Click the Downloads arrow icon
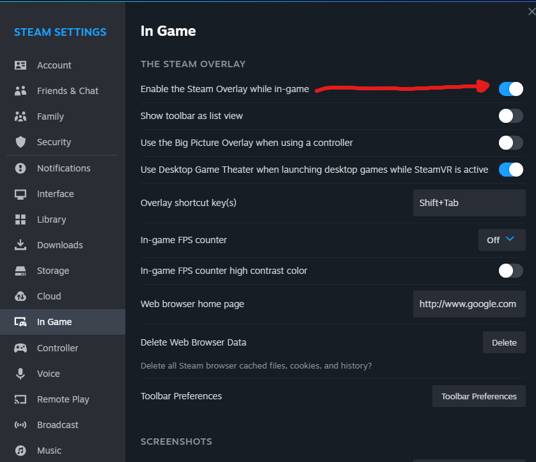Image resolution: width=536 pixels, height=462 pixels. click(x=20, y=245)
